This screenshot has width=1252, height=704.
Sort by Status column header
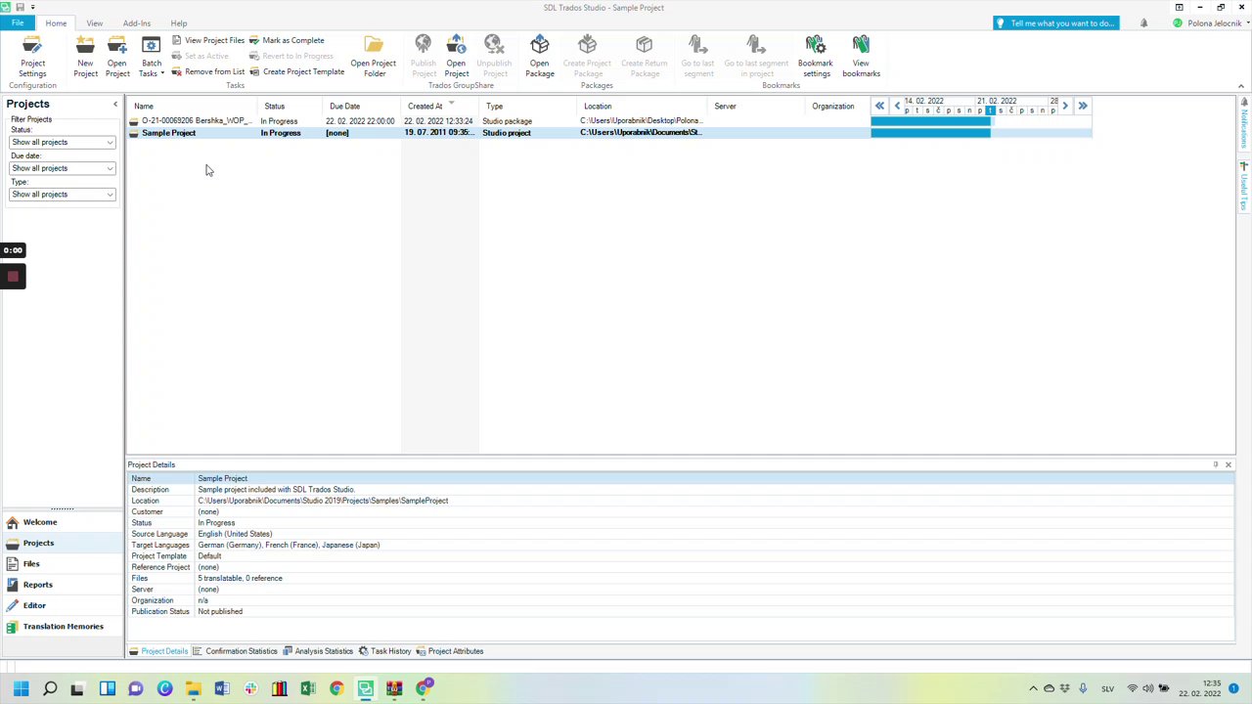pyautogui.click(x=291, y=106)
